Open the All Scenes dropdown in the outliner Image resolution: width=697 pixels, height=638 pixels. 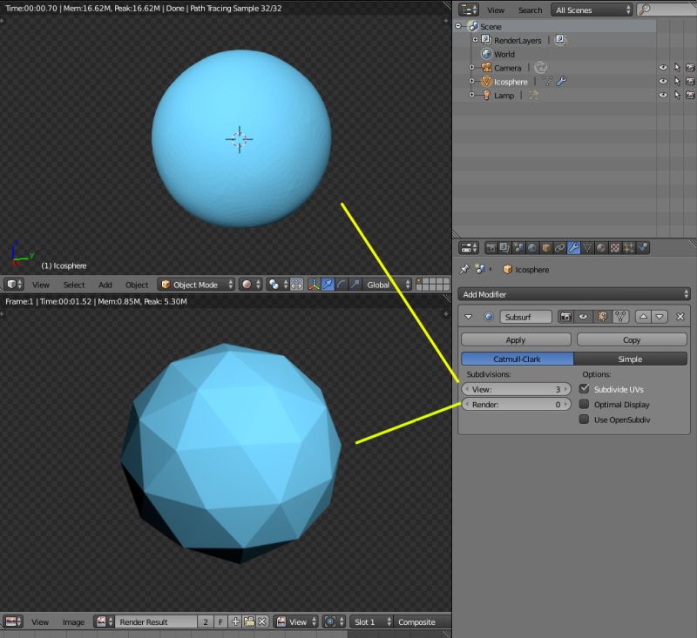pyautogui.click(x=591, y=10)
